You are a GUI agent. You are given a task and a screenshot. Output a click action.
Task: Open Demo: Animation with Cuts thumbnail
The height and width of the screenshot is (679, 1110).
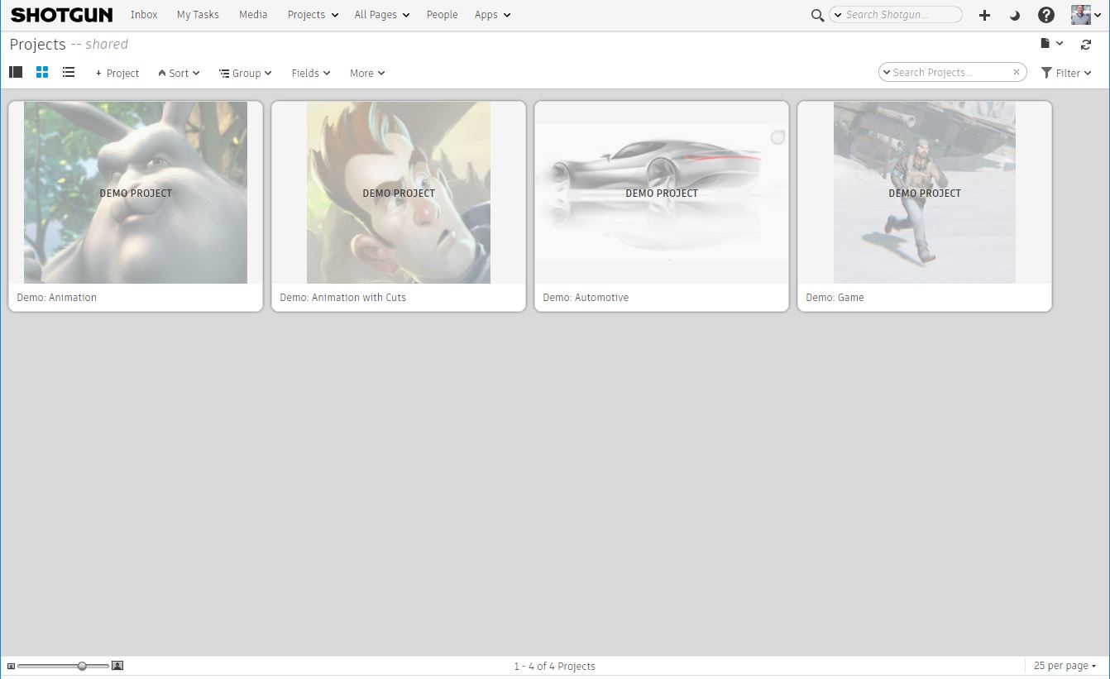click(x=399, y=193)
